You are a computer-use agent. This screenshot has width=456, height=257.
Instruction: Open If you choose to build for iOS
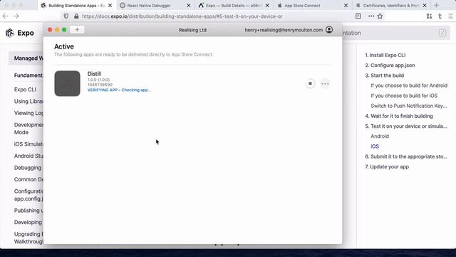point(404,96)
